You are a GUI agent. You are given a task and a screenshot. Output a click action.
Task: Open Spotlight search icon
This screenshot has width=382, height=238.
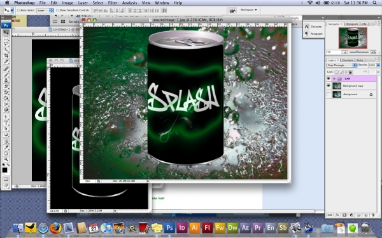375,3
